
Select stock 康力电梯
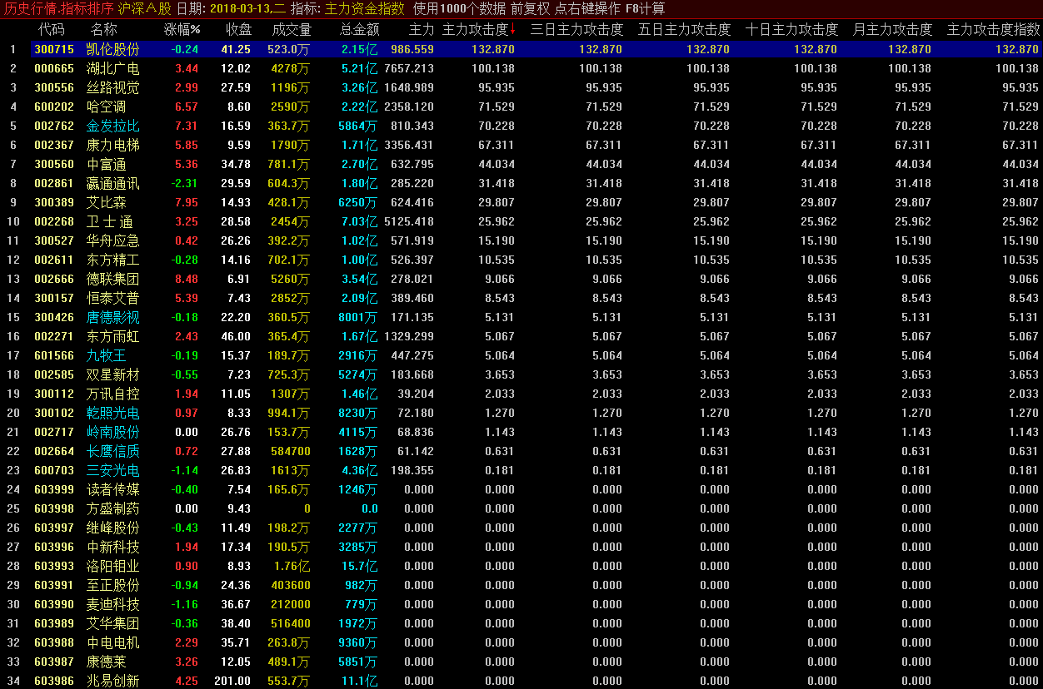113,145
